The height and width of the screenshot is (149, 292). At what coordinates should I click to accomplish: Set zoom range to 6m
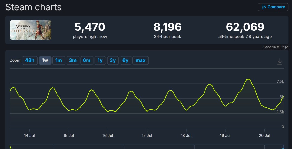(x=87, y=61)
